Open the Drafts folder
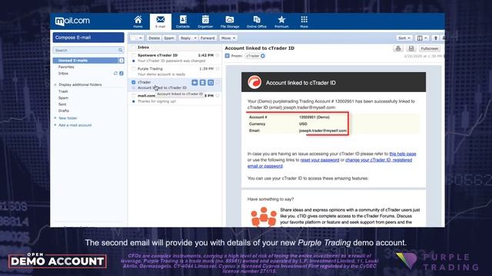The height and width of the screenshot is (276, 492). [63, 110]
